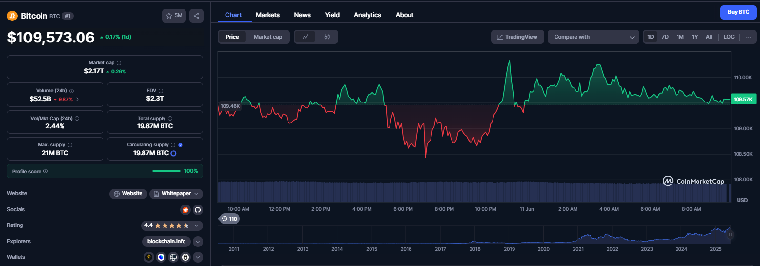This screenshot has width=760, height=266.
Task: Toggle the LOG scale button
Action: pos(729,37)
